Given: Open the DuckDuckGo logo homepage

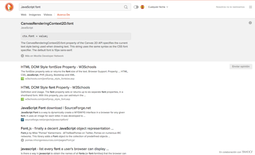Looking at the screenshot, I should [9, 7].
